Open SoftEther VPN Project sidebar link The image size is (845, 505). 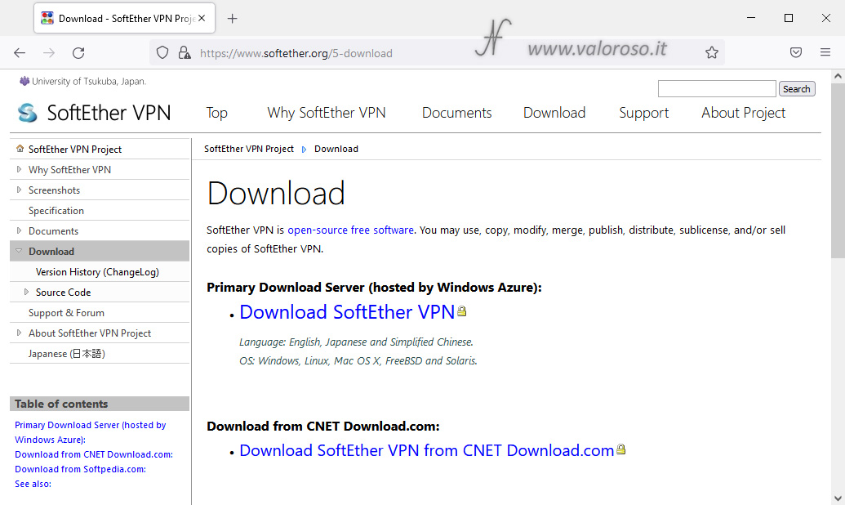pyautogui.click(x=75, y=149)
